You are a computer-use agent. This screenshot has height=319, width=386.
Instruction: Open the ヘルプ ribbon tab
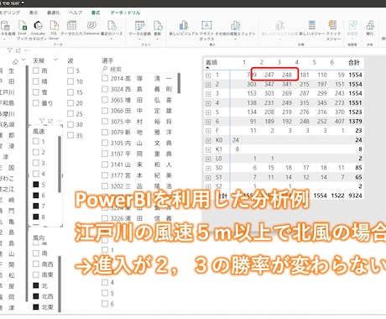(x=76, y=13)
